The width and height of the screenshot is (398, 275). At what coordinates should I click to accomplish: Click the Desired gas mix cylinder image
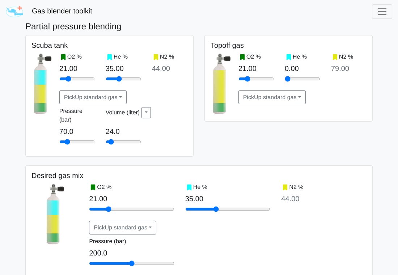[55, 214]
